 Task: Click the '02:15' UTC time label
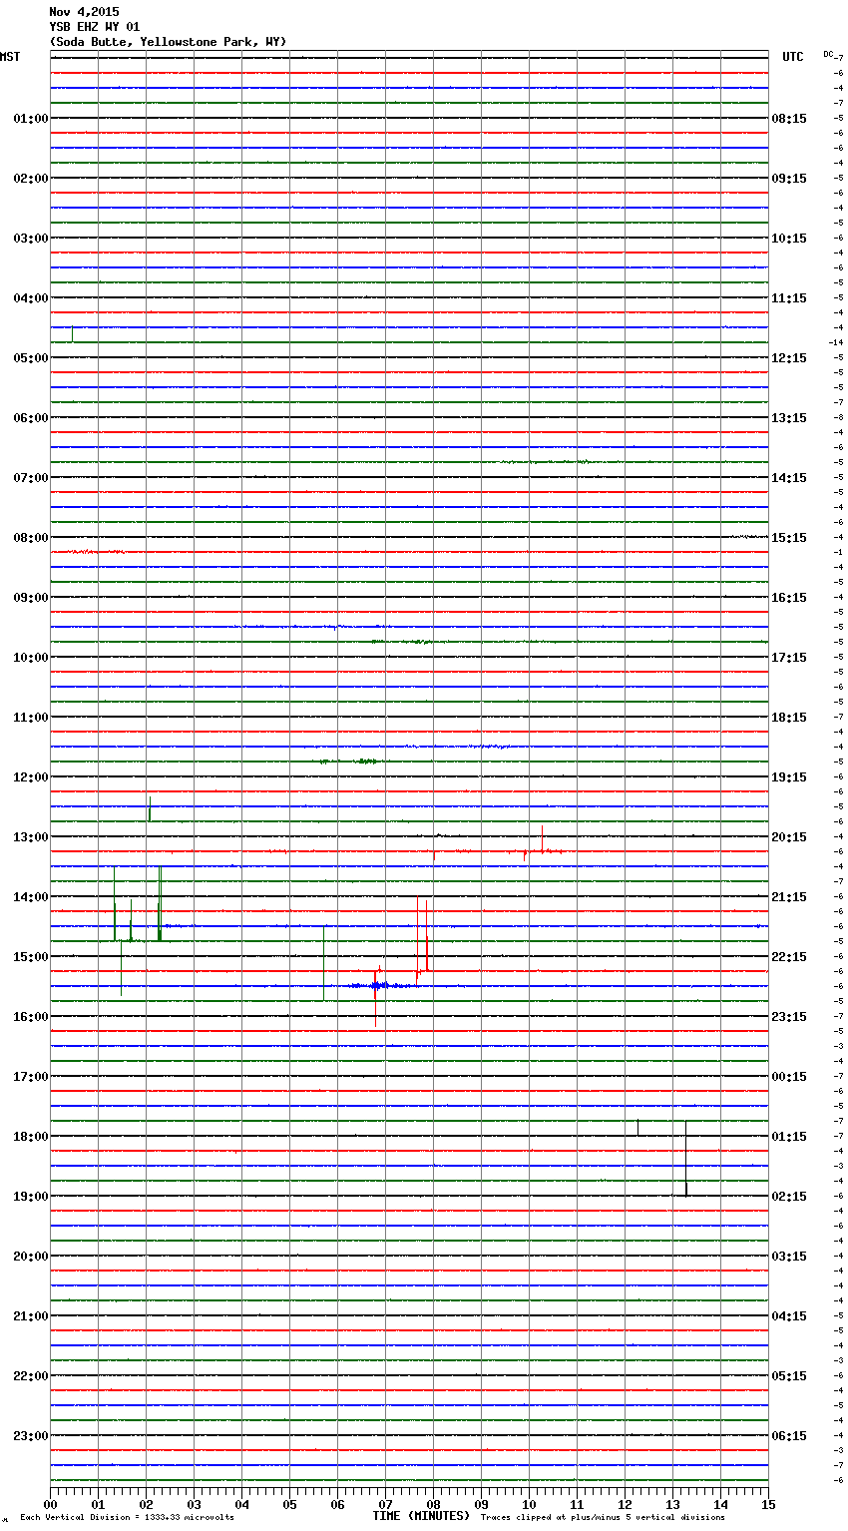point(789,1197)
